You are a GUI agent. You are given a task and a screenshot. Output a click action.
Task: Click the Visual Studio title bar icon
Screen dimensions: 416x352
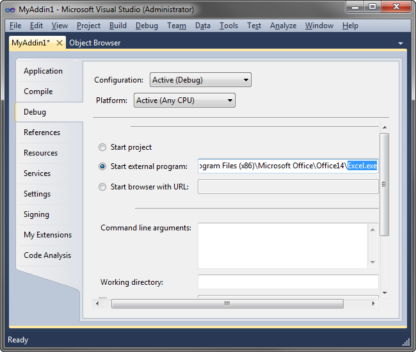point(10,10)
